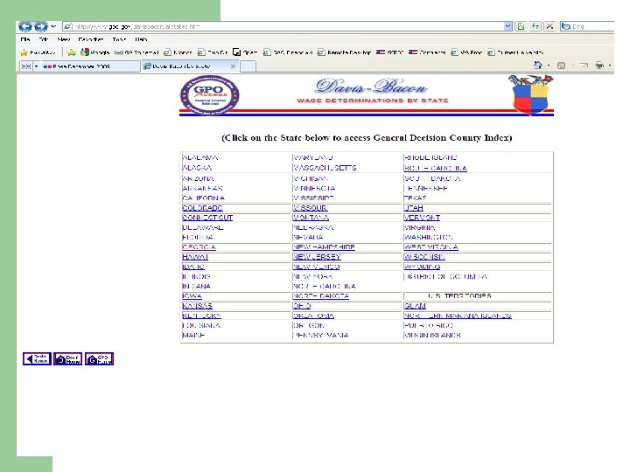Select the MARYLAND link
The width and height of the screenshot is (630, 472).
pyautogui.click(x=313, y=157)
